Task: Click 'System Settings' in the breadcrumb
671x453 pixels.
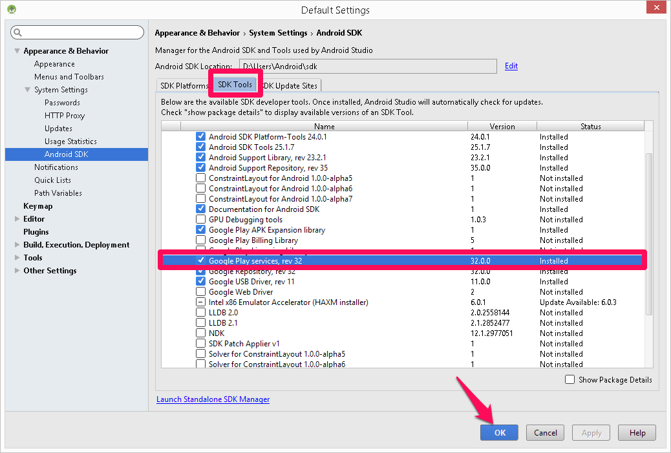Action: [278, 33]
